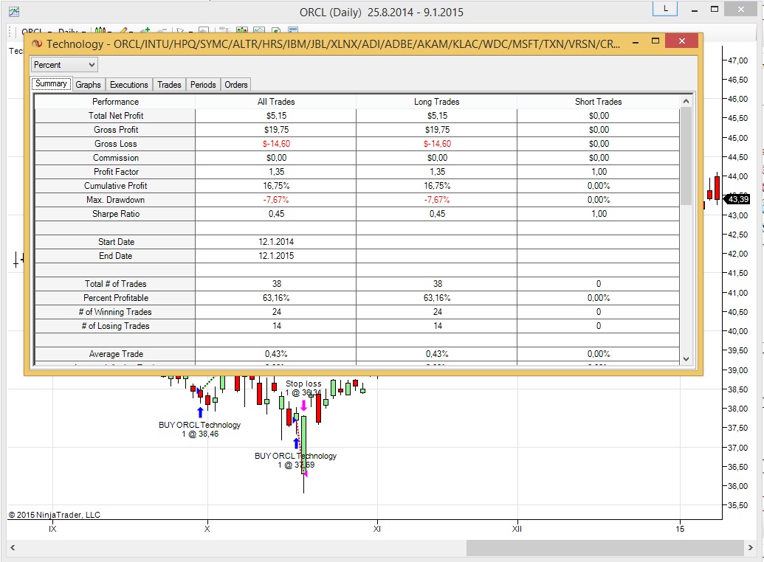Click the Start Date value 12.1.2014
This screenshot has height=562, width=764.
276,242
